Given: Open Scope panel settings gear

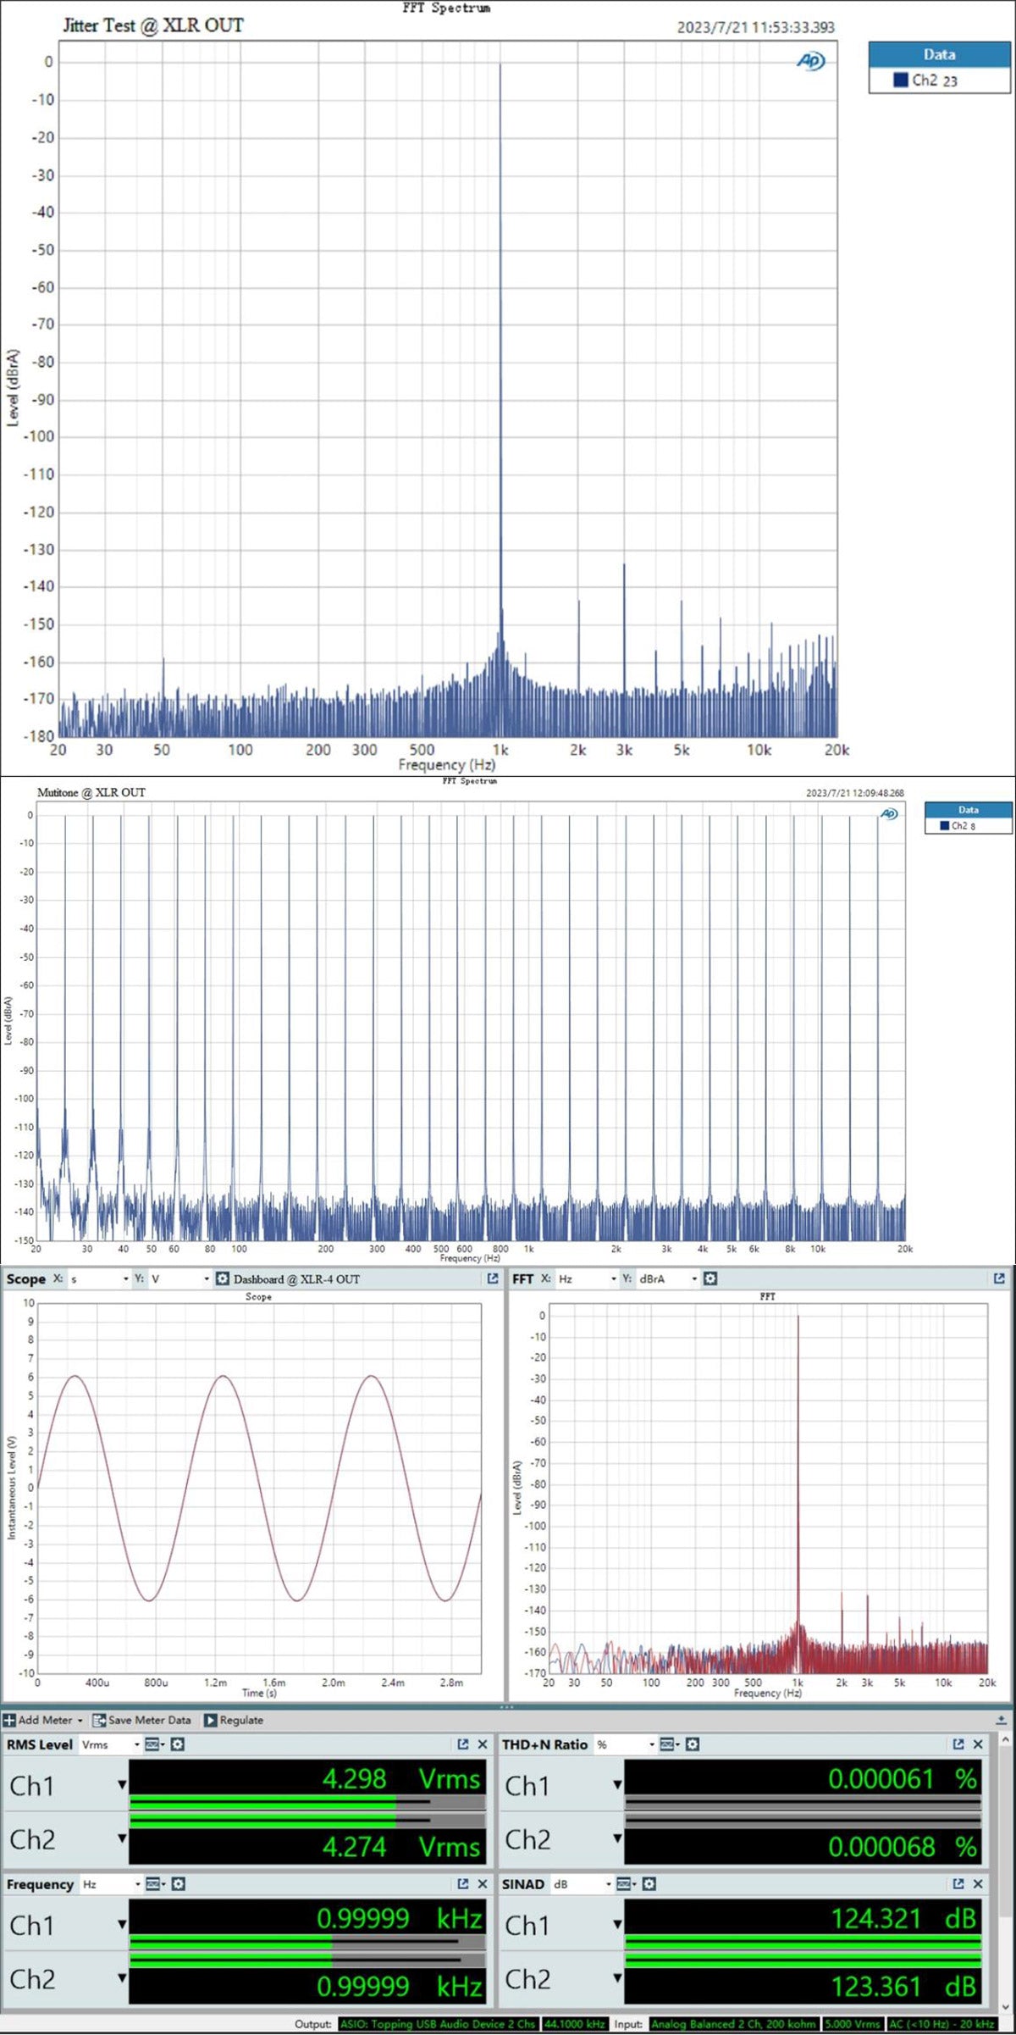Looking at the screenshot, I should (x=223, y=1278).
